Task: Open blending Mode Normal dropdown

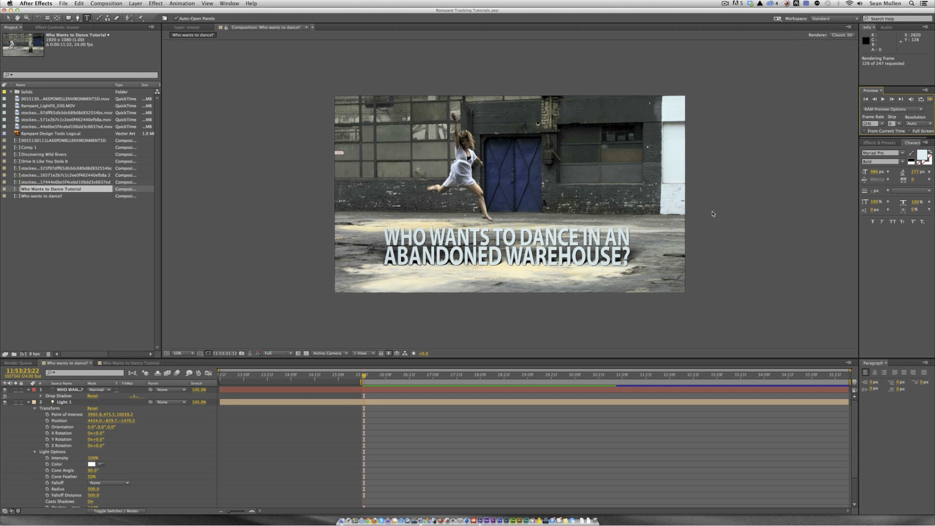Action: [99, 389]
